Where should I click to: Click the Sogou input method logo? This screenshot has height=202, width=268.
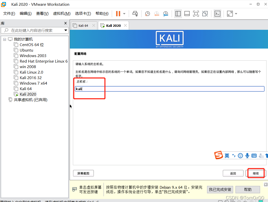pyautogui.click(x=218, y=155)
